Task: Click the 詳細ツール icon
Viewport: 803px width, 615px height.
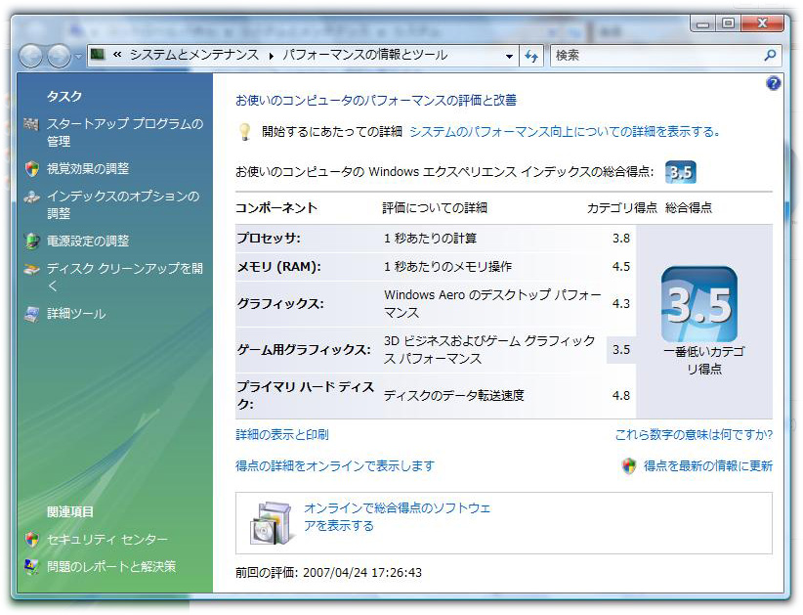Action: pos(32,314)
